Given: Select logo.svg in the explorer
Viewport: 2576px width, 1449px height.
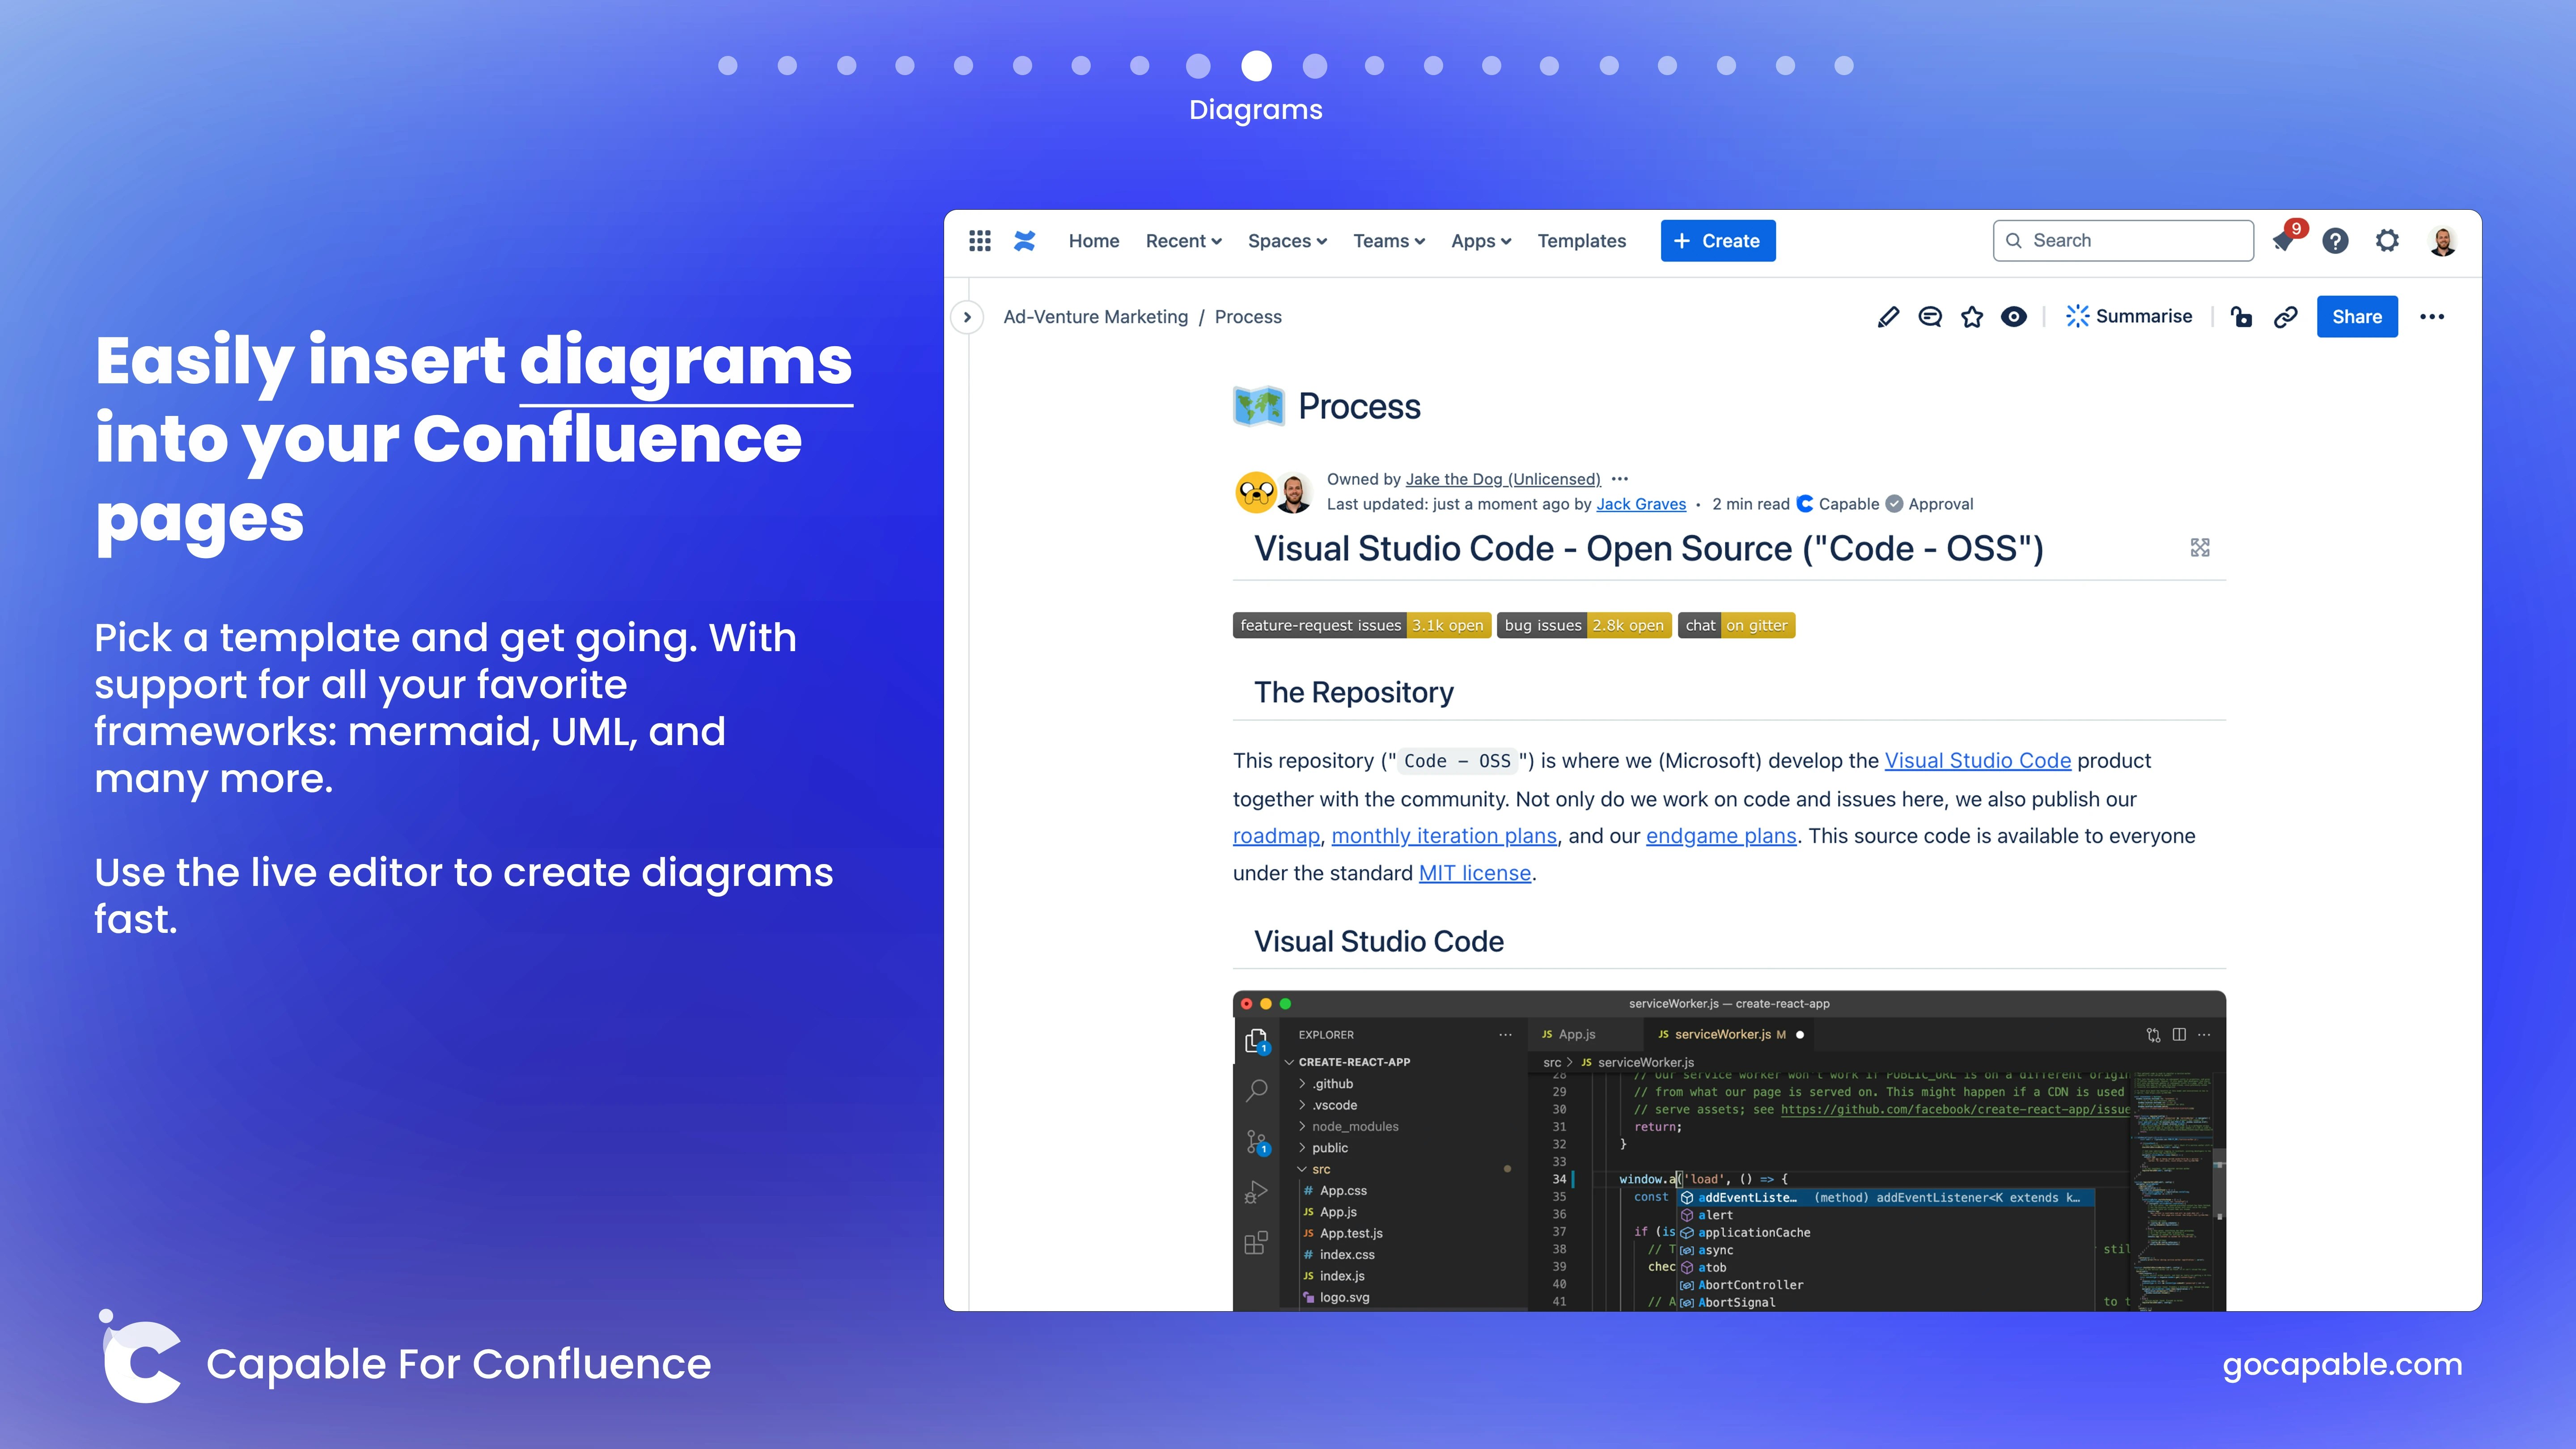Looking at the screenshot, I should [1336, 1298].
